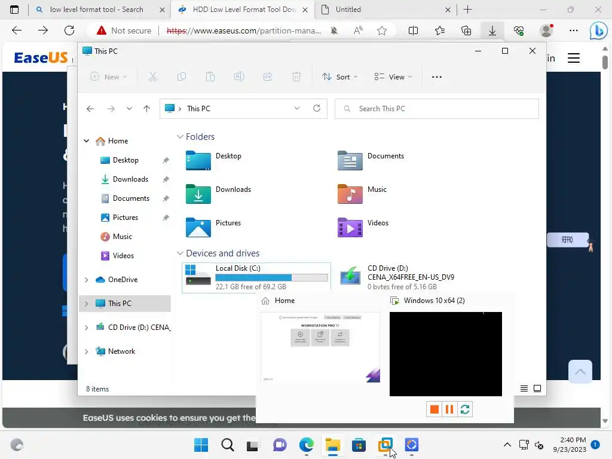612x459 pixels.
Task: Open the Videos folder tile
Action: coord(363,228)
